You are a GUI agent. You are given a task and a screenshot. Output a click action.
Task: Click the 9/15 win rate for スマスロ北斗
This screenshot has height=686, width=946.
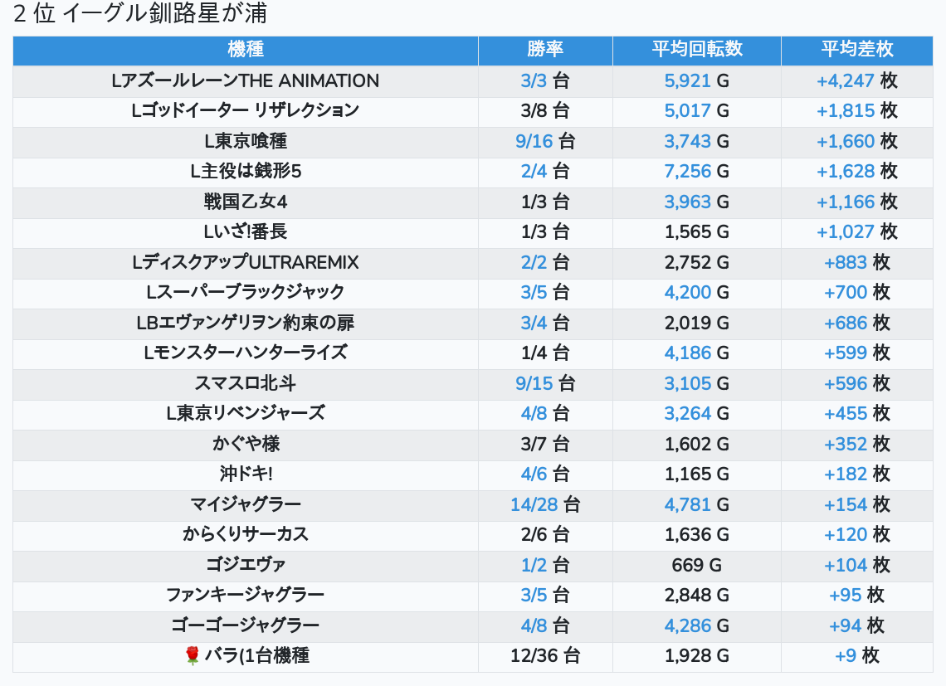534,384
